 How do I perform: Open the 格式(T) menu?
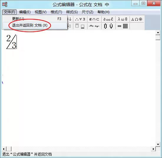pos(56,12)
